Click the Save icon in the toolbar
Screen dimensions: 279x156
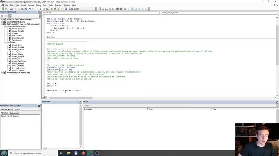(x=11, y=9)
